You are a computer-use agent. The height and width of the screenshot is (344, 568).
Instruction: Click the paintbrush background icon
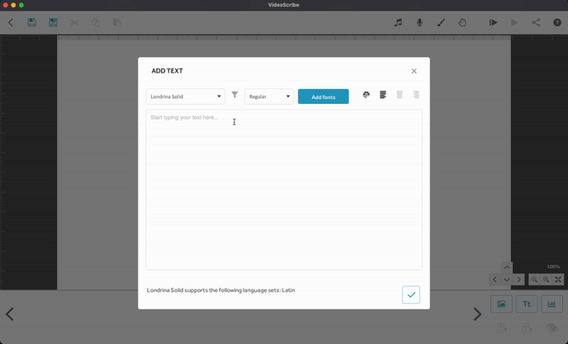coord(441,22)
